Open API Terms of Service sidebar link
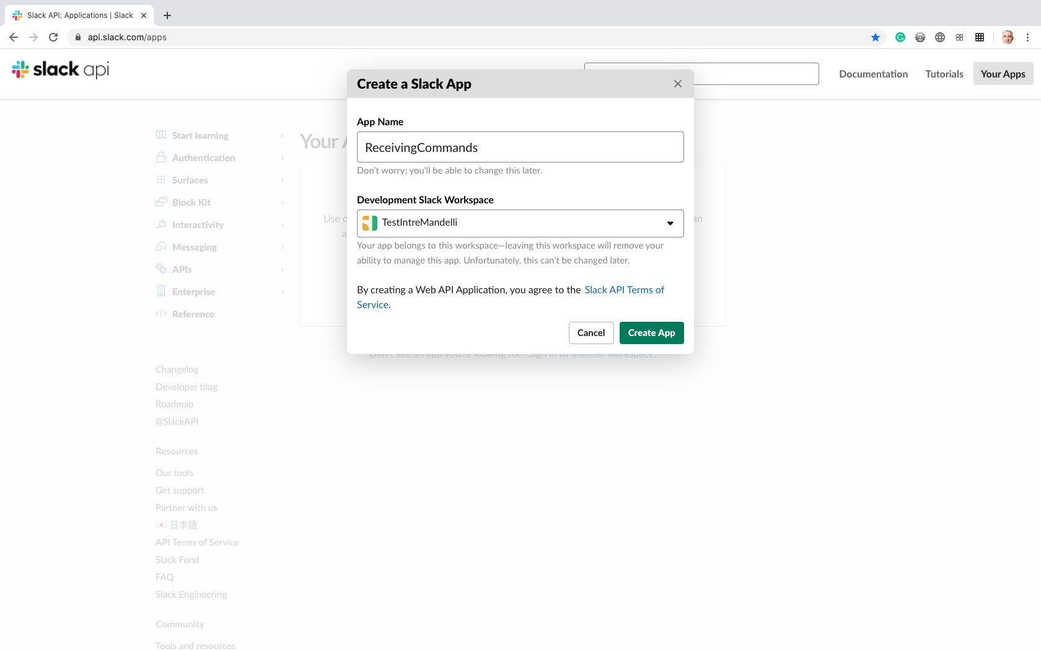Screen dimensions: 1041x651 (x=197, y=542)
